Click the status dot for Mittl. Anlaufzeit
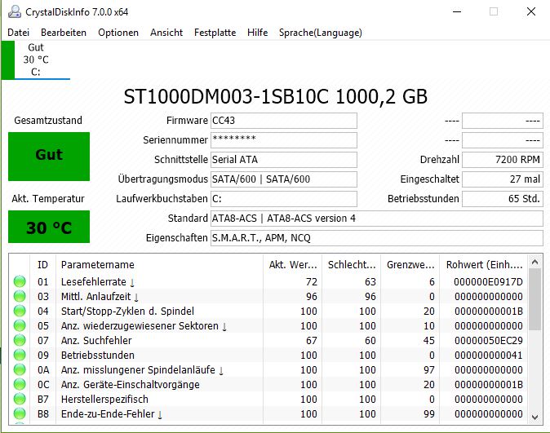The width and height of the screenshot is (550, 433). (20, 296)
